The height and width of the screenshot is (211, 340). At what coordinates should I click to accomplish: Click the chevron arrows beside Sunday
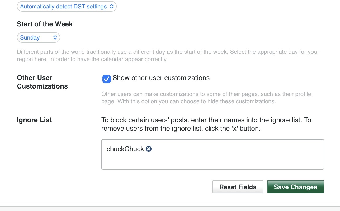click(x=55, y=38)
